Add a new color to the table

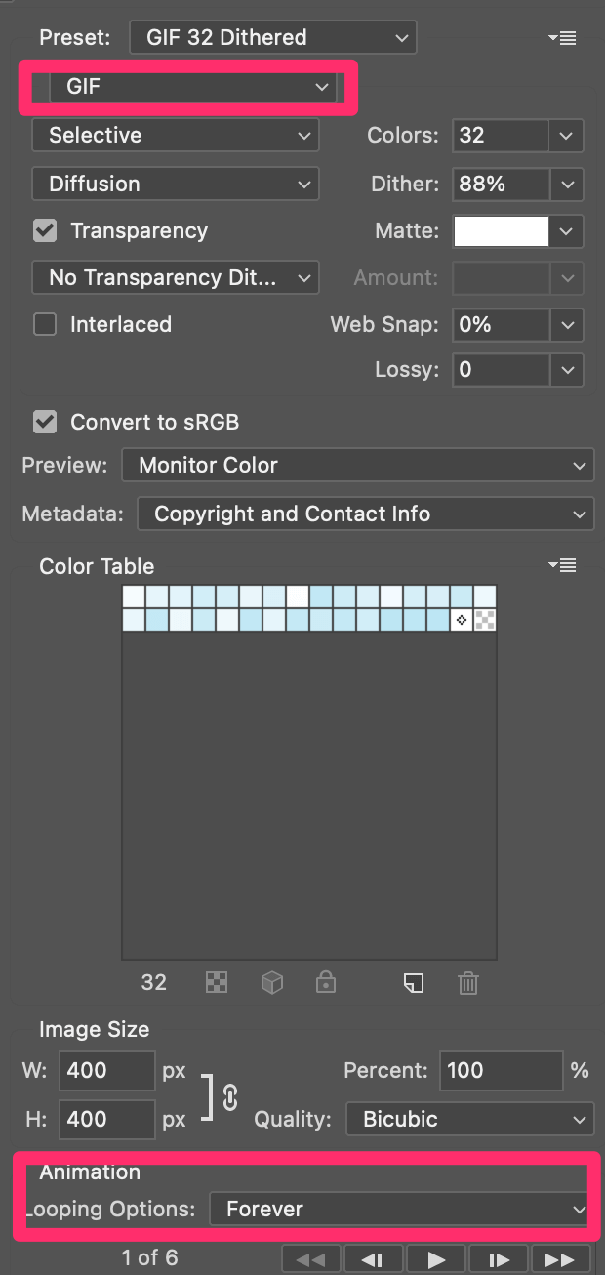tap(414, 983)
